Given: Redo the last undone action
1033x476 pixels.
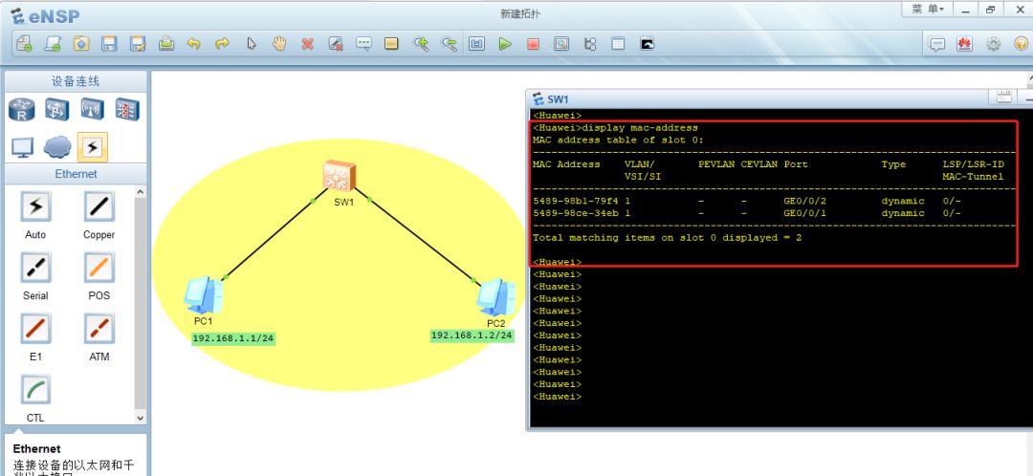Looking at the screenshot, I should [222, 44].
